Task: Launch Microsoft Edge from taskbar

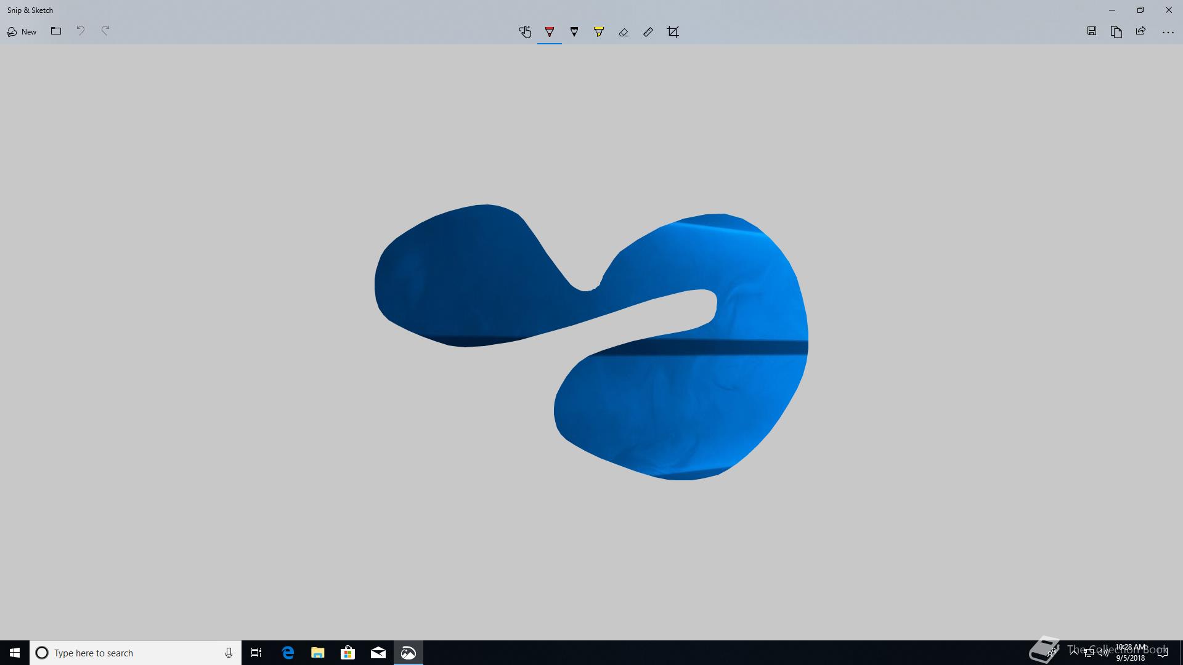Action: point(288,653)
